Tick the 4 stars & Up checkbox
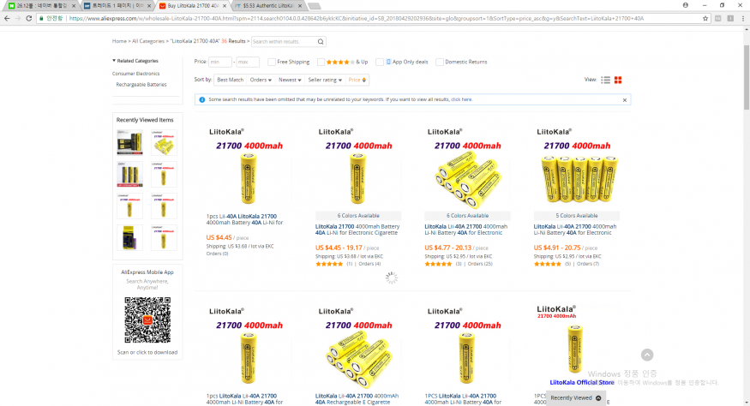This screenshot has width=750, height=406. [x=321, y=62]
